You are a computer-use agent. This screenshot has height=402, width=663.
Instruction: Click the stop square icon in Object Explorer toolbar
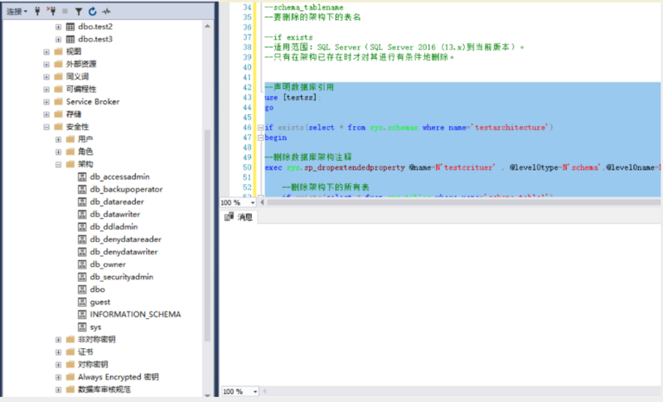[x=65, y=12]
